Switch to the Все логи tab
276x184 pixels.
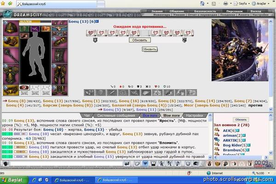pyautogui.click(x=150, y=115)
